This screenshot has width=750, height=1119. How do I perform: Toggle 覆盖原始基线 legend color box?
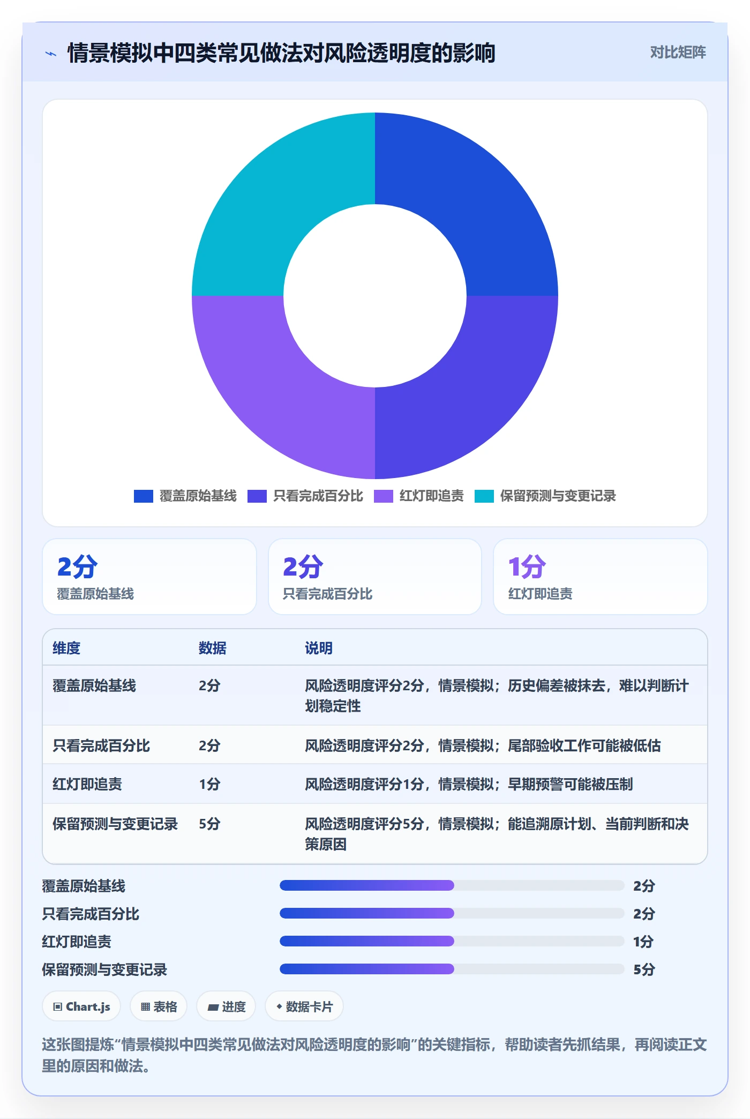click(144, 496)
